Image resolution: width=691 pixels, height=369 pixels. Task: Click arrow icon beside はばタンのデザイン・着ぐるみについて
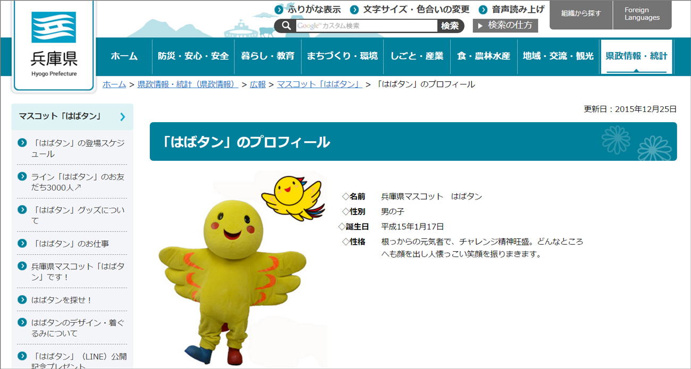22,322
